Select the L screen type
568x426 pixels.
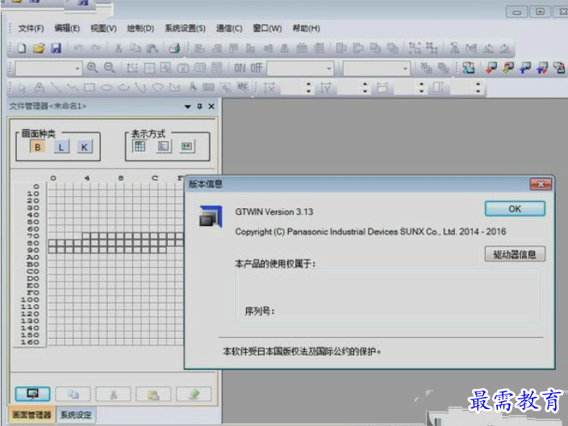(x=61, y=147)
